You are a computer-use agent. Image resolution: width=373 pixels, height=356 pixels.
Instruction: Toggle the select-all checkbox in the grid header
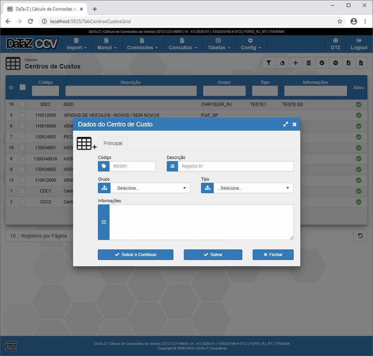pos(22,87)
